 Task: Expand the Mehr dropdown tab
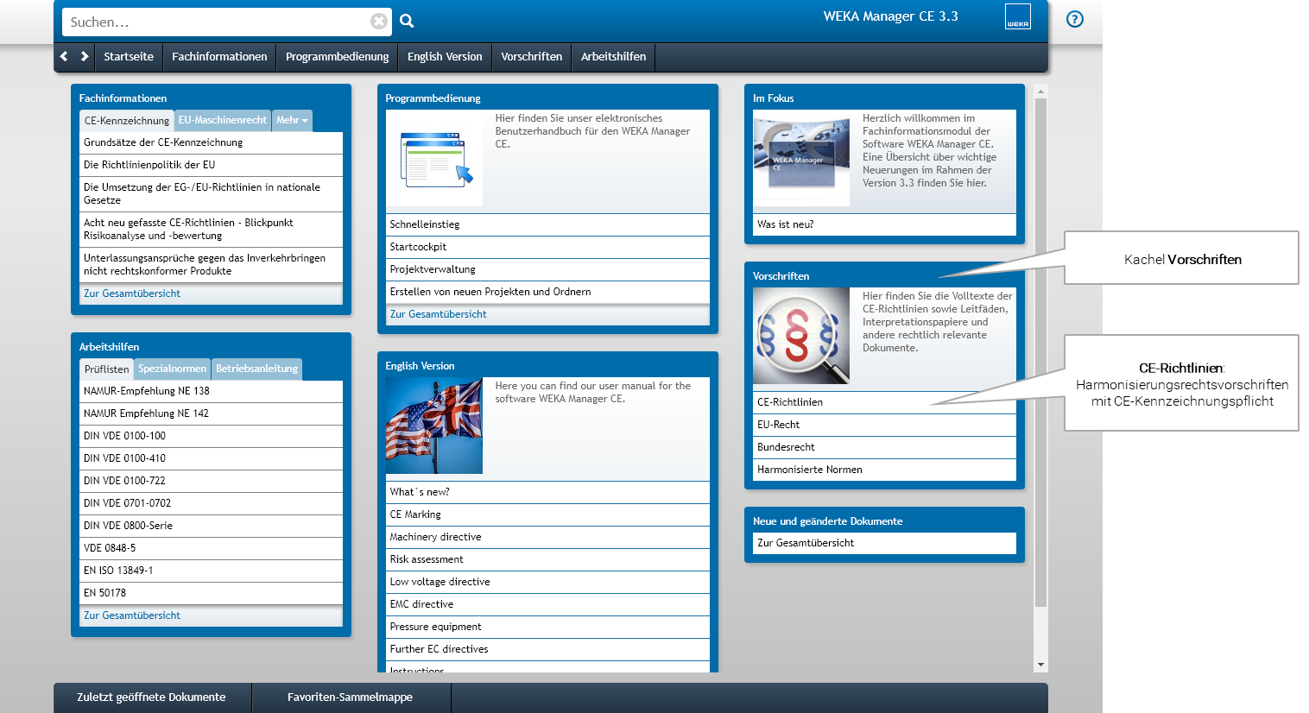(x=292, y=121)
